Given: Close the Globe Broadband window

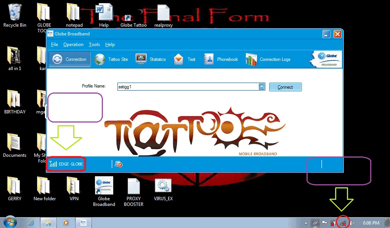Looking at the screenshot, I should click(x=337, y=34).
